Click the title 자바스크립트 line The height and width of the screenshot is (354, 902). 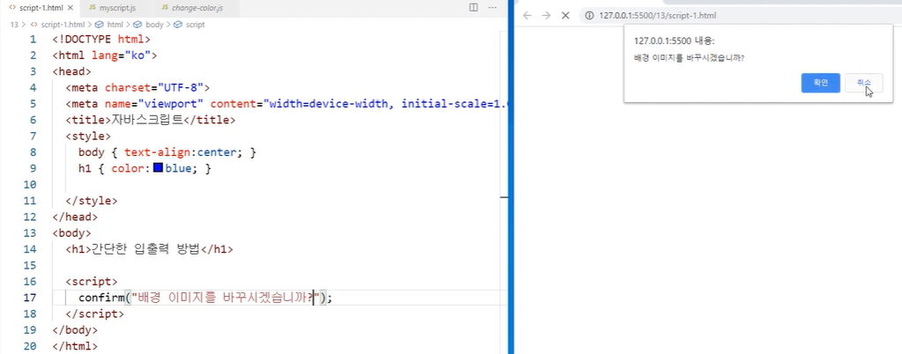tap(151, 120)
